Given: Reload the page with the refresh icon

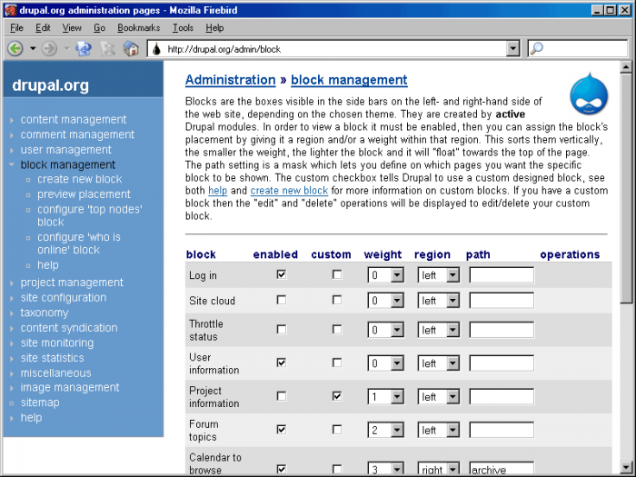Looking at the screenshot, I should pyautogui.click(x=84, y=49).
